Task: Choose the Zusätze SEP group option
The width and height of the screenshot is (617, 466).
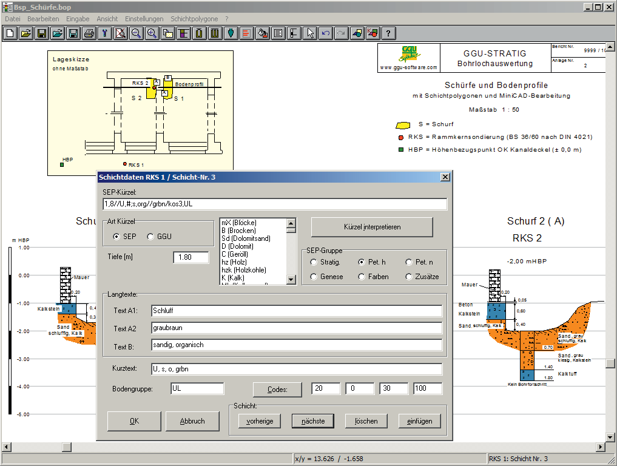Action: [409, 277]
